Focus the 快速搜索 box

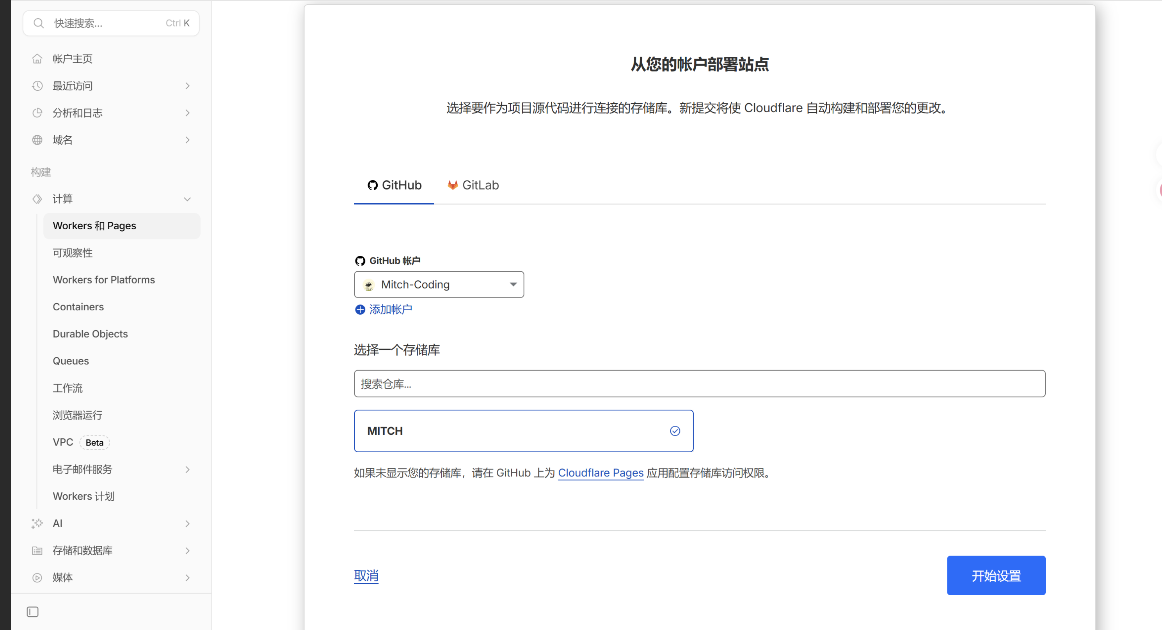[x=111, y=23]
